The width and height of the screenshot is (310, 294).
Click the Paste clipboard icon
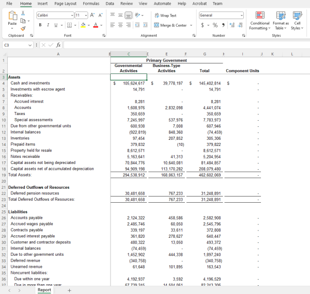[12, 16]
